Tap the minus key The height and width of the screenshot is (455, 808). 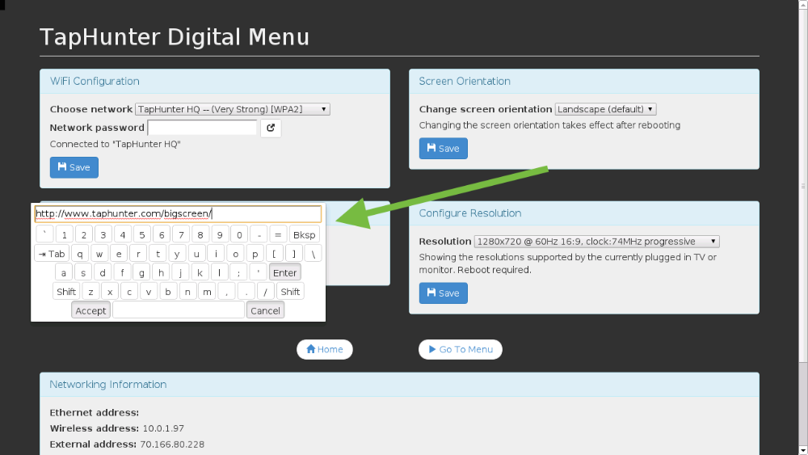pyautogui.click(x=259, y=235)
